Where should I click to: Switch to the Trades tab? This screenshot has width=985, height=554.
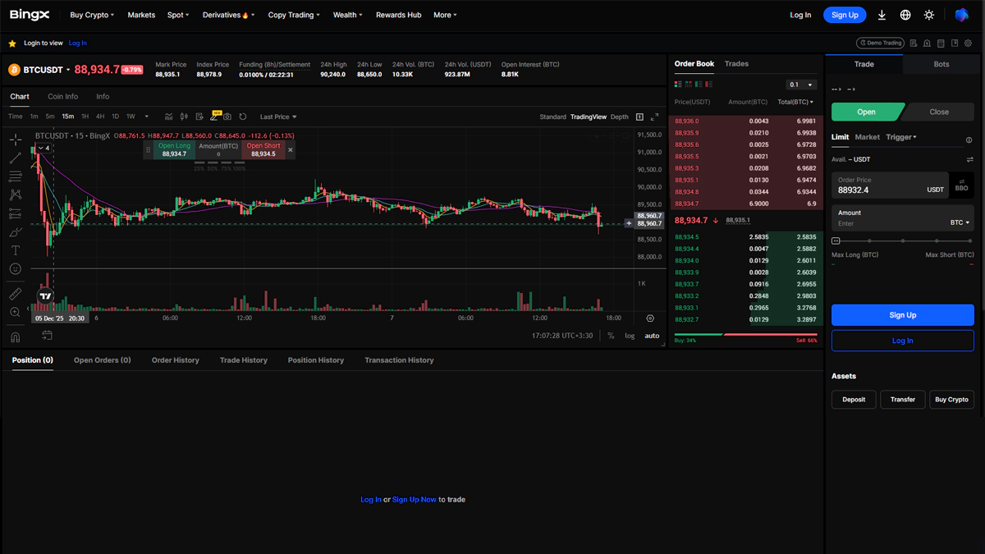736,63
